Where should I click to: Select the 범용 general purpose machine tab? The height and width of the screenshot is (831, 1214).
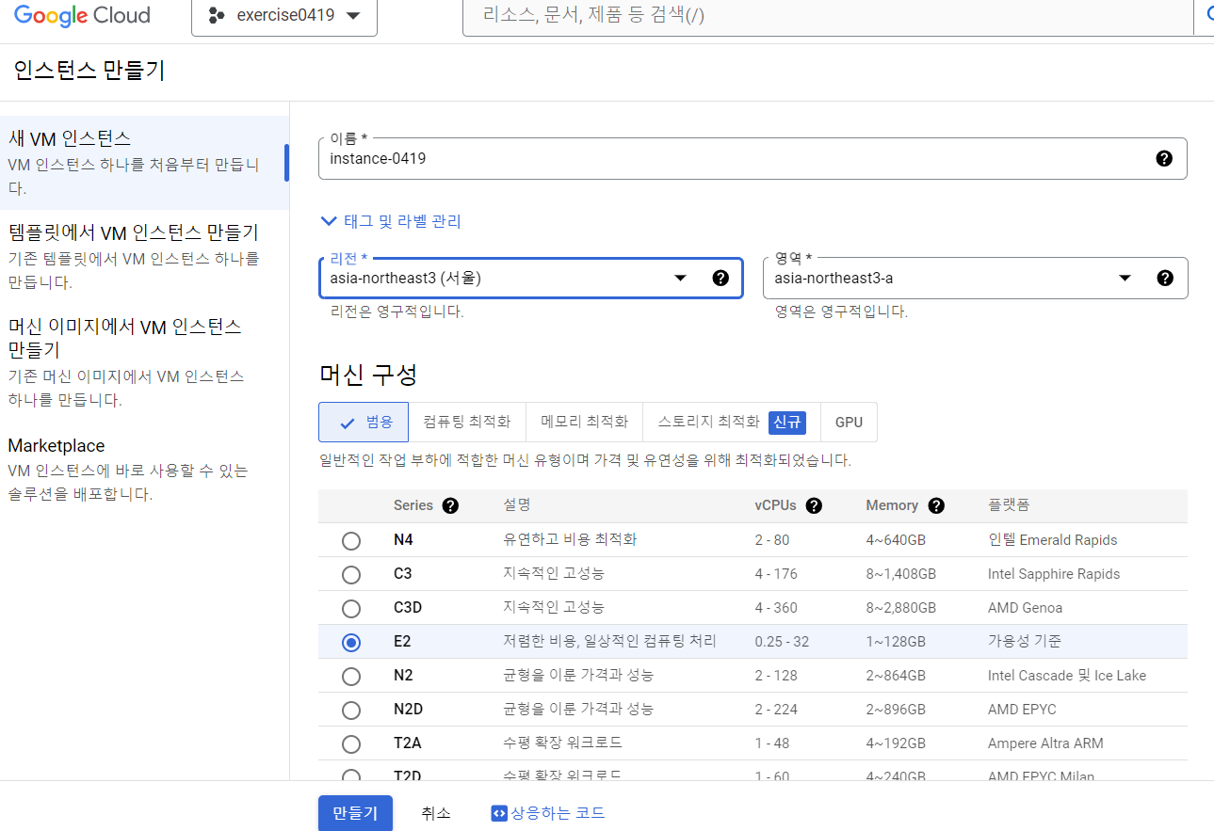tap(364, 422)
